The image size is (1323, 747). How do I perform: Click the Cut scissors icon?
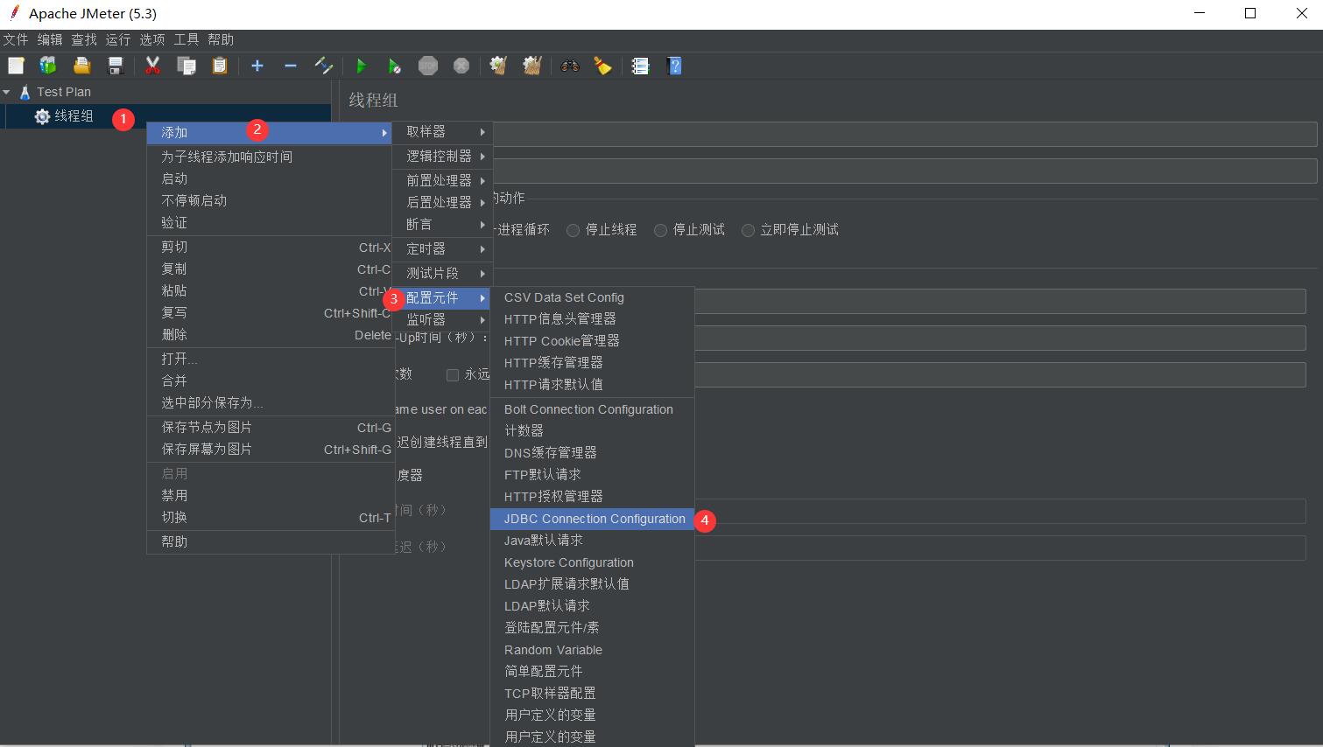point(152,66)
